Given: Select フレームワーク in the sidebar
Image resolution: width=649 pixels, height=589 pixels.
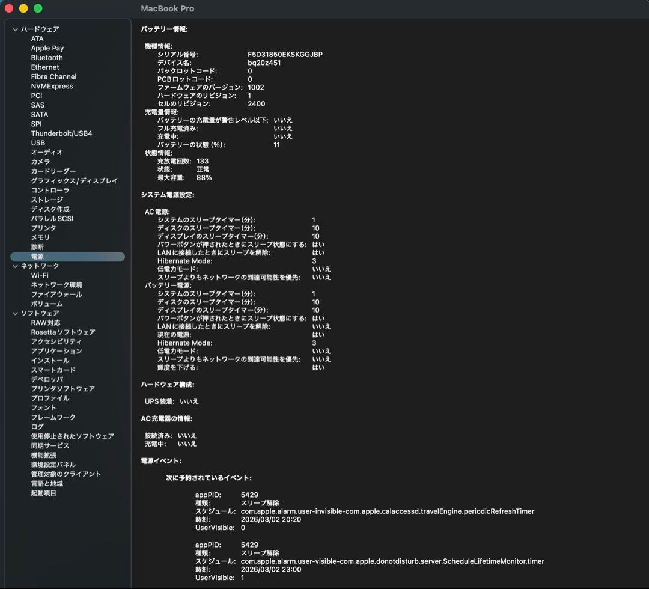Looking at the screenshot, I should pos(53,418).
